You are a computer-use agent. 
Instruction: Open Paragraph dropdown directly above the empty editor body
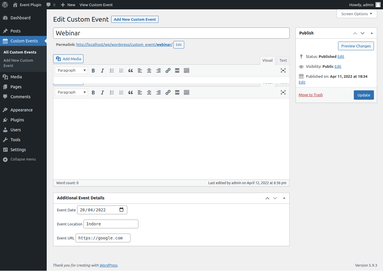click(x=71, y=92)
